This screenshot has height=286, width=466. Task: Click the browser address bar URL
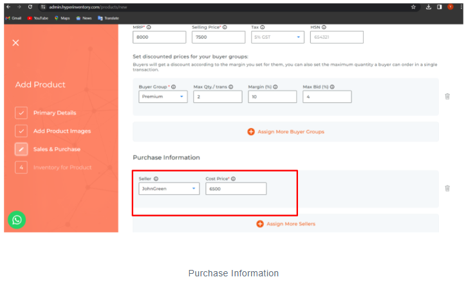[88, 7]
